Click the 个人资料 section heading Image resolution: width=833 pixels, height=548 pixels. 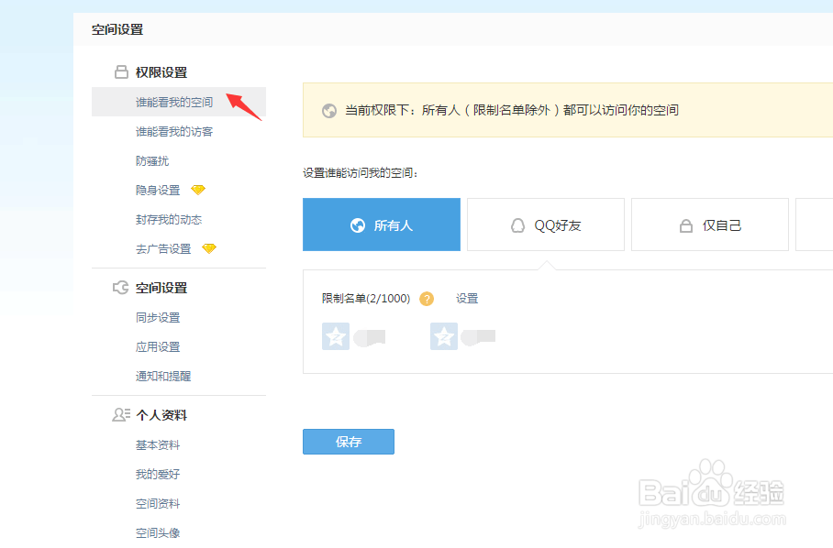click(x=161, y=415)
